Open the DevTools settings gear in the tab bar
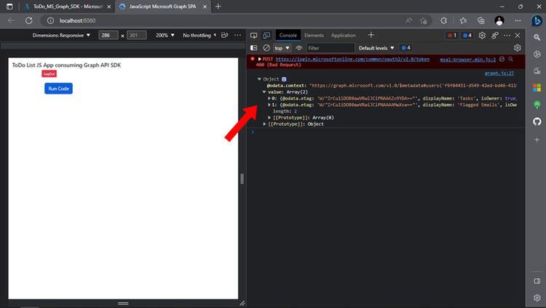Screen dimensions: 546x308 (x=482, y=36)
